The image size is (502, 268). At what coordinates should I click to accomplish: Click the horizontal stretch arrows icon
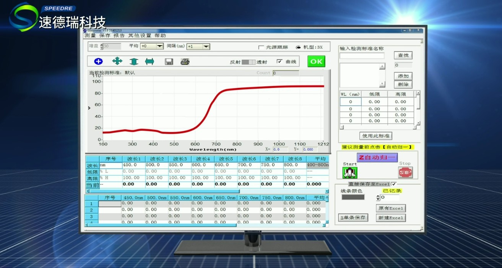tap(149, 61)
